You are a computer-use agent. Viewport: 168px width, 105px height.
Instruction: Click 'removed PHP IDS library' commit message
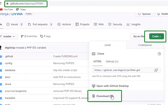tap(67, 91)
